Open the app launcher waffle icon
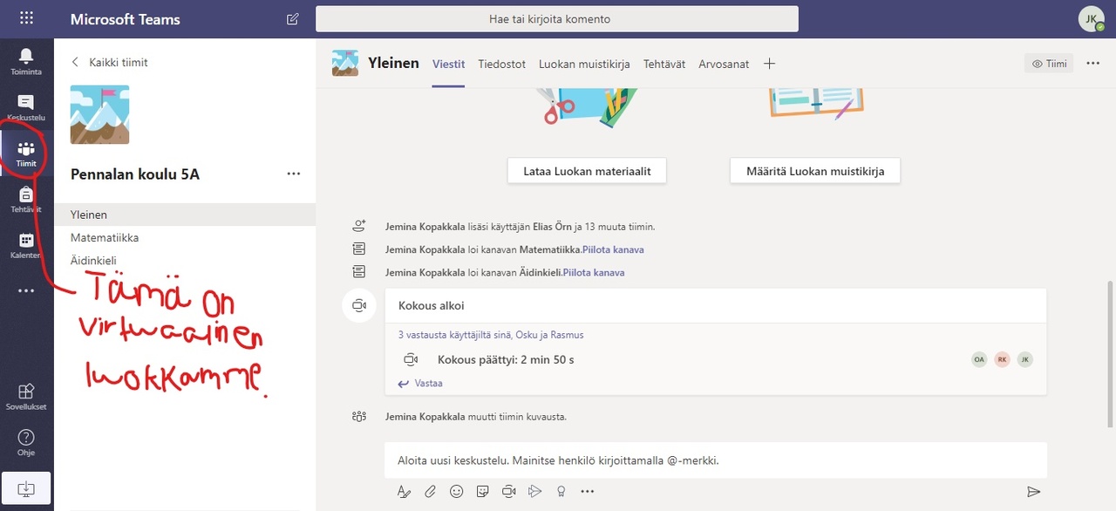The height and width of the screenshot is (511, 1116). coord(26,18)
